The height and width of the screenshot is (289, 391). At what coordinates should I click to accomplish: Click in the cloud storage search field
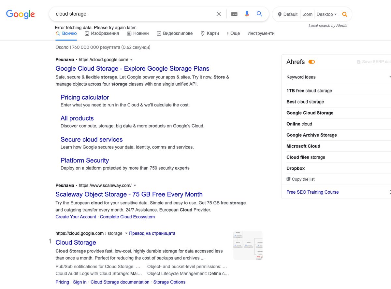click(134, 14)
